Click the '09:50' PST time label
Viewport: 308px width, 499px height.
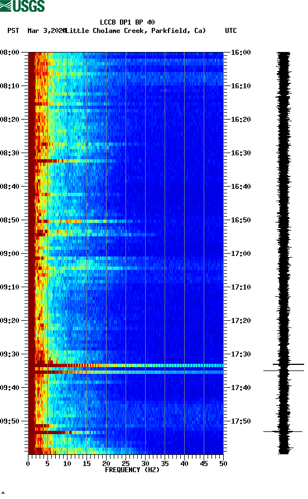tap(9, 421)
